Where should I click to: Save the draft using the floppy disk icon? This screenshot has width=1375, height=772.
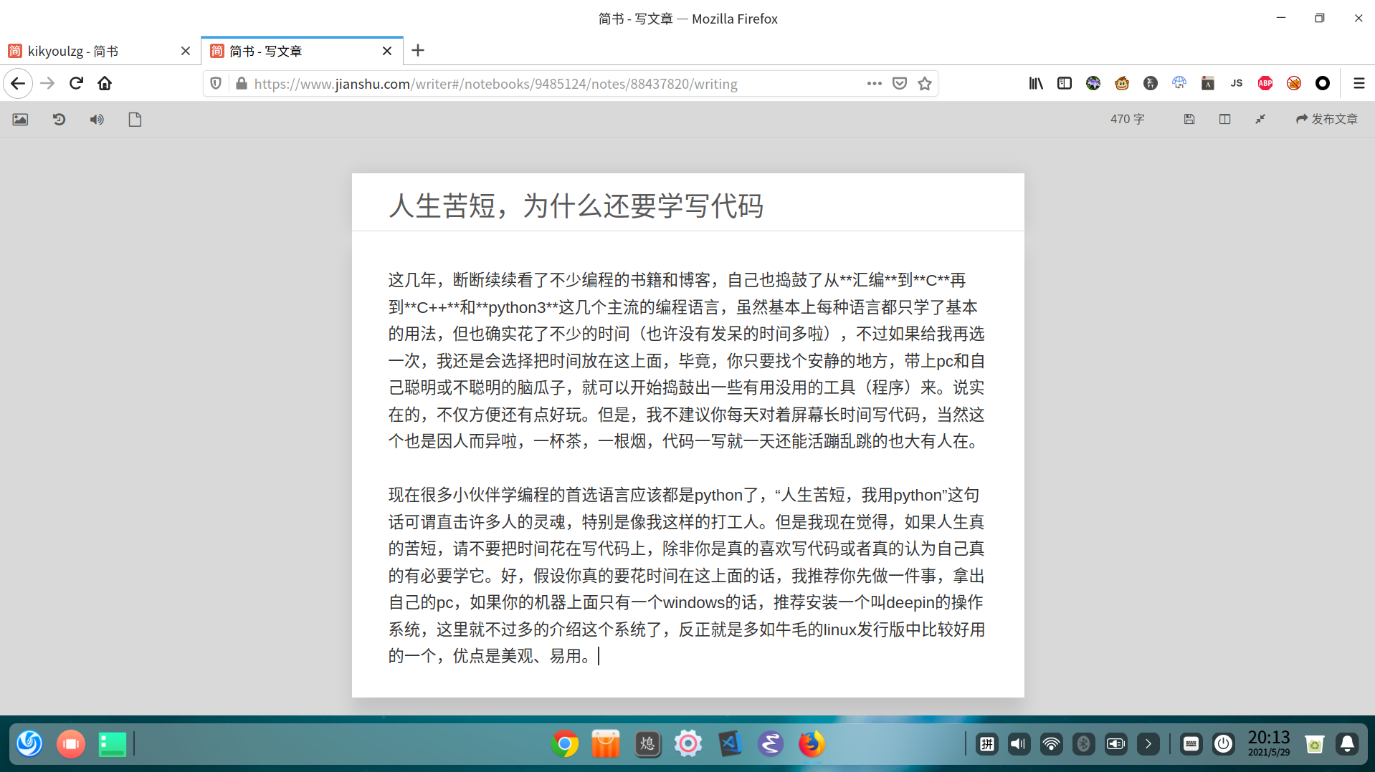click(1189, 119)
